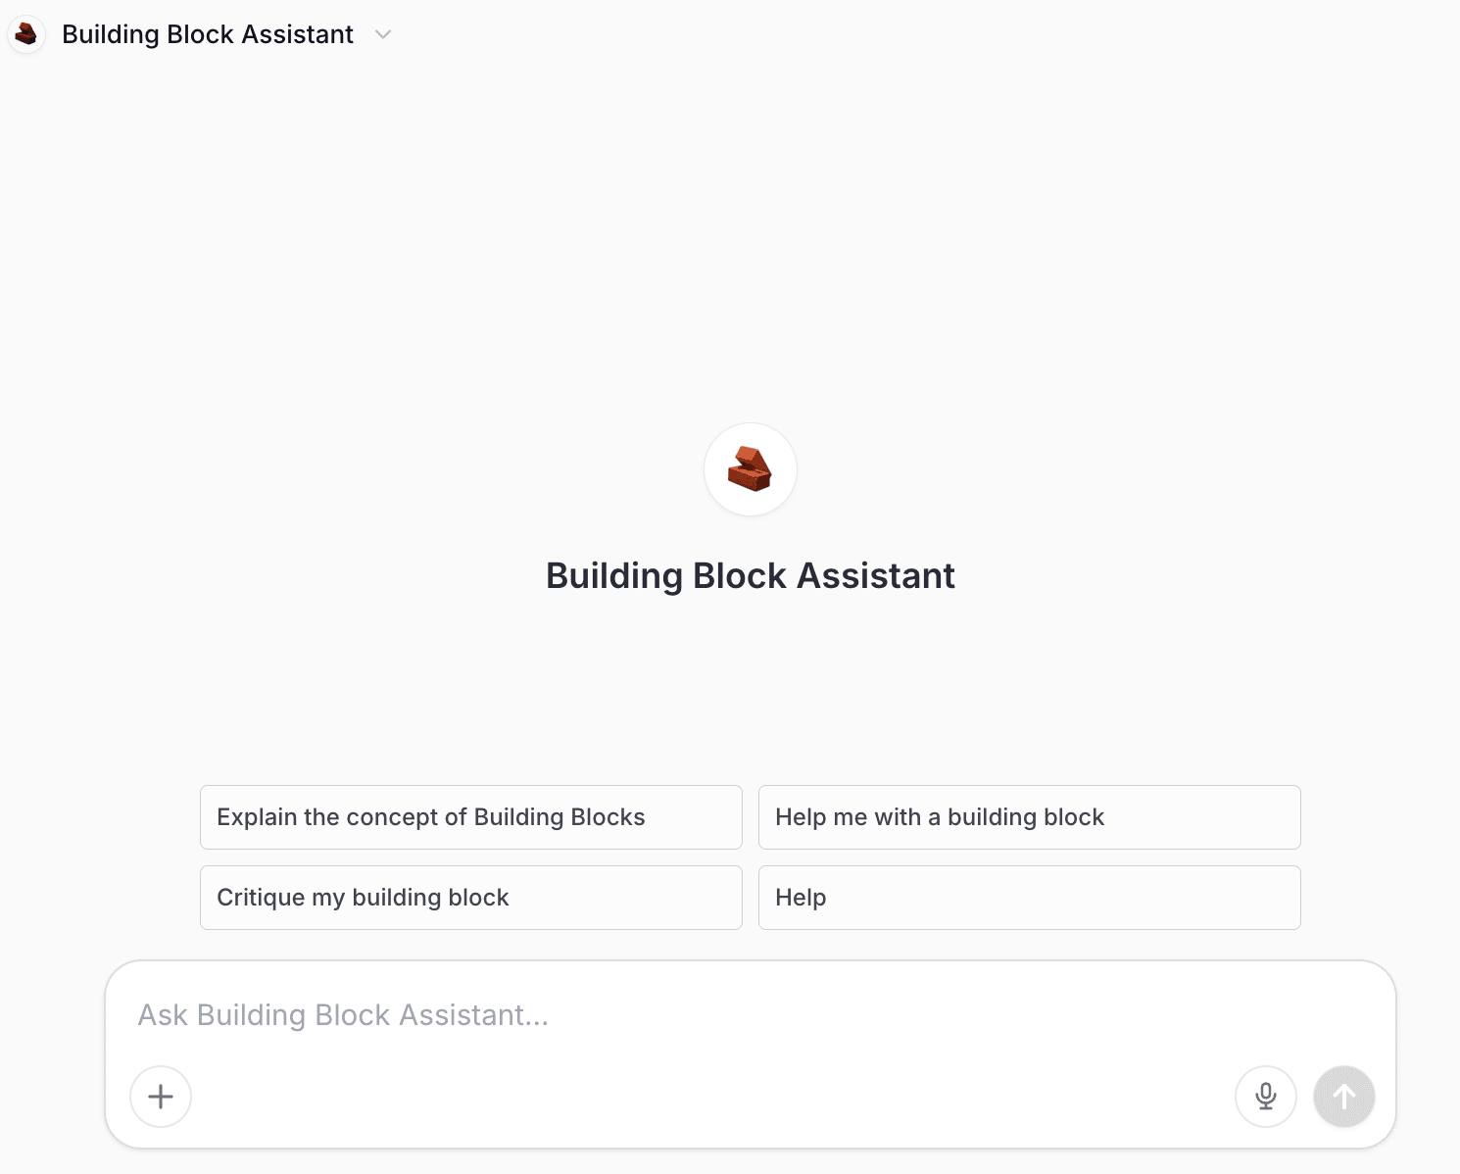Image resolution: width=1460 pixels, height=1174 pixels.
Task: Activate dictation via the mic button
Action: 1266,1097
